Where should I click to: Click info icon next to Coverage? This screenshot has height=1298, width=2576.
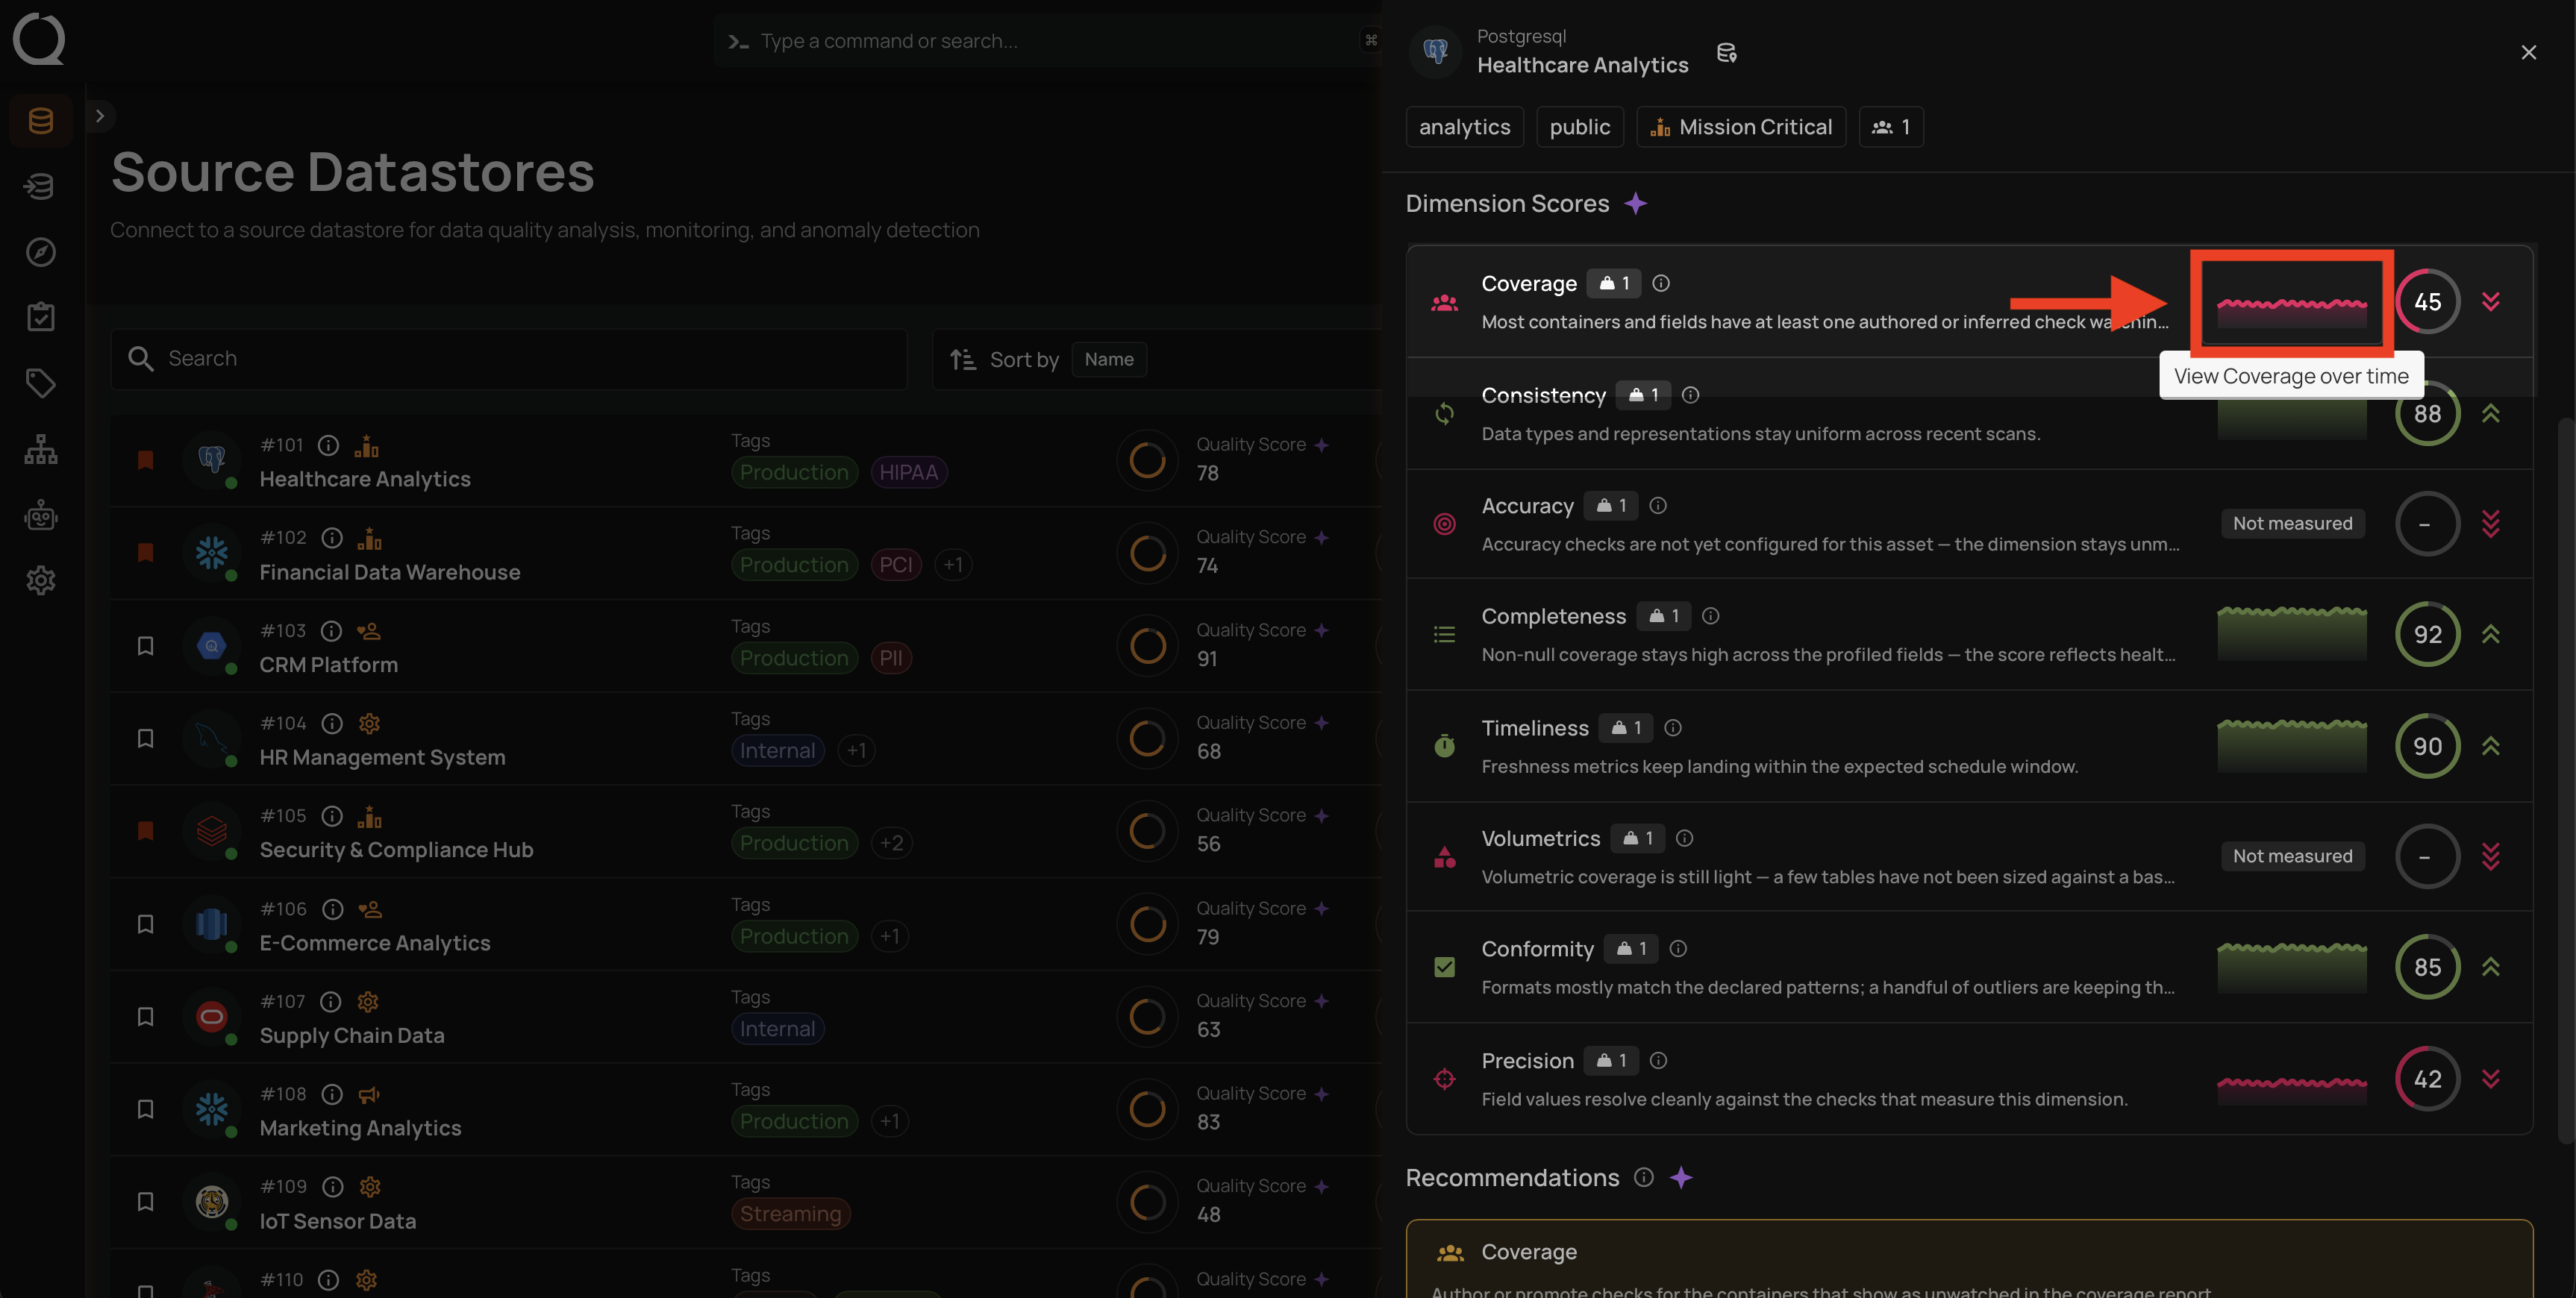coord(1661,284)
